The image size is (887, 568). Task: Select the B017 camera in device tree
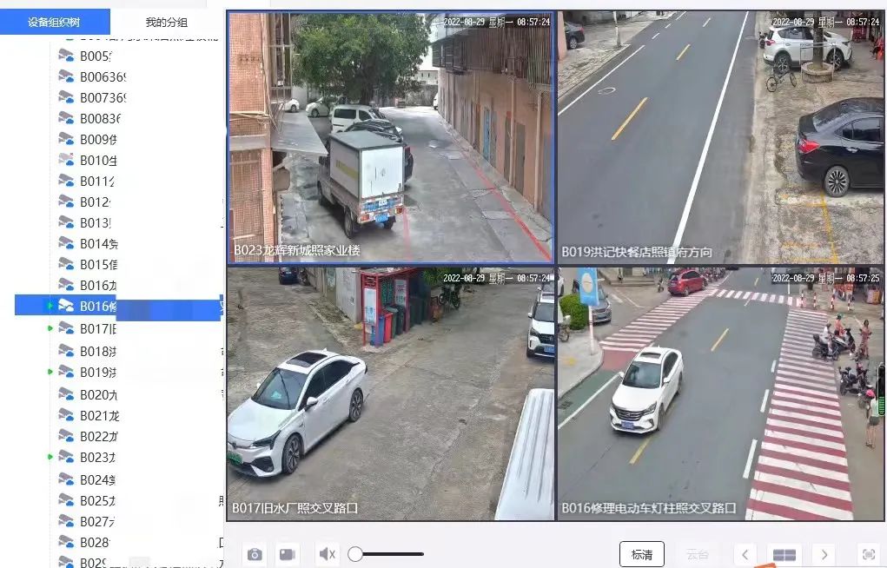click(97, 328)
